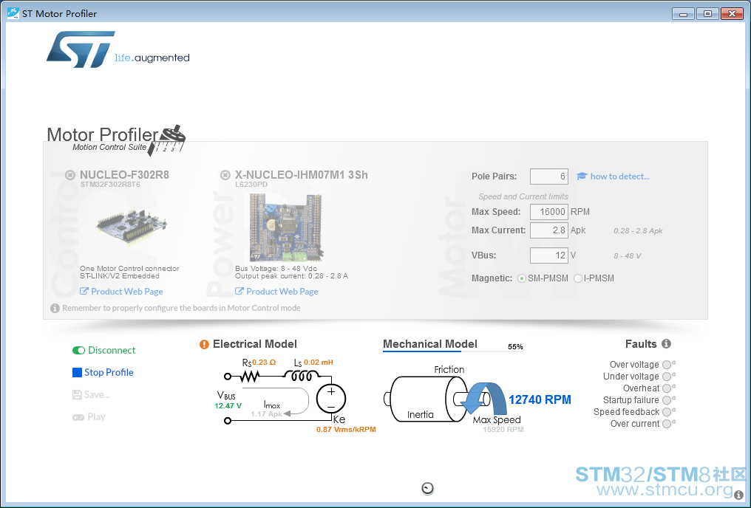Click the NUCLEO-F302R8 board image

(x=131, y=226)
